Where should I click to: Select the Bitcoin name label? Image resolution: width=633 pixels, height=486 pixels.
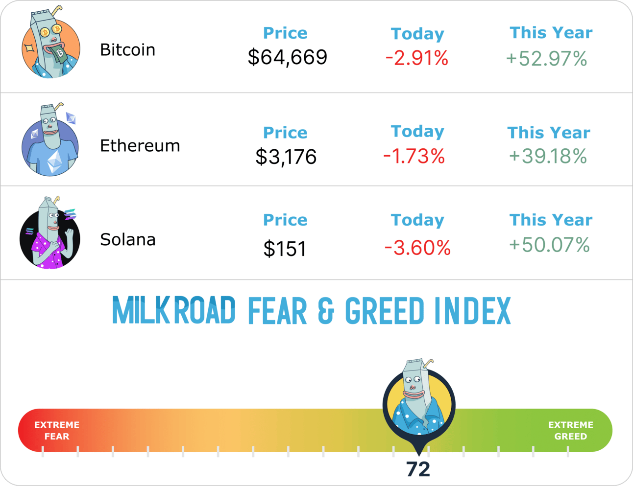point(127,50)
